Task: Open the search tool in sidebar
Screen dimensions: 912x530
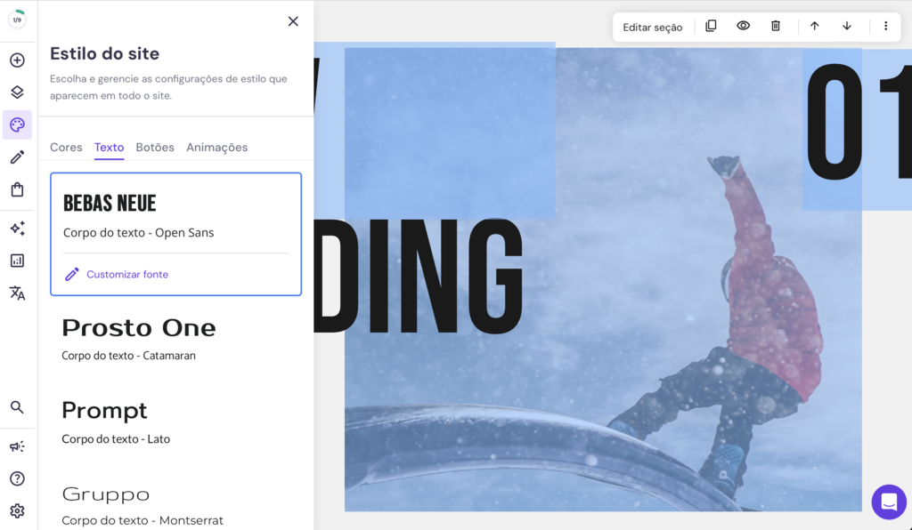Action: click(x=18, y=407)
